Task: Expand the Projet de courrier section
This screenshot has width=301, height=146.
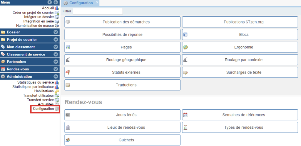Action: (56, 40)
